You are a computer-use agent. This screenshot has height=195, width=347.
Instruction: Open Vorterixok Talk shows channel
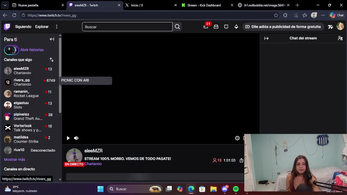(30, 128)
